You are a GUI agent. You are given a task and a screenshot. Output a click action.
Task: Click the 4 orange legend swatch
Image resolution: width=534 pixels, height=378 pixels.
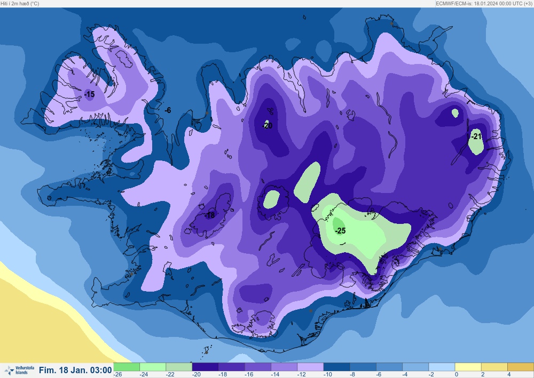coord(520,367)
